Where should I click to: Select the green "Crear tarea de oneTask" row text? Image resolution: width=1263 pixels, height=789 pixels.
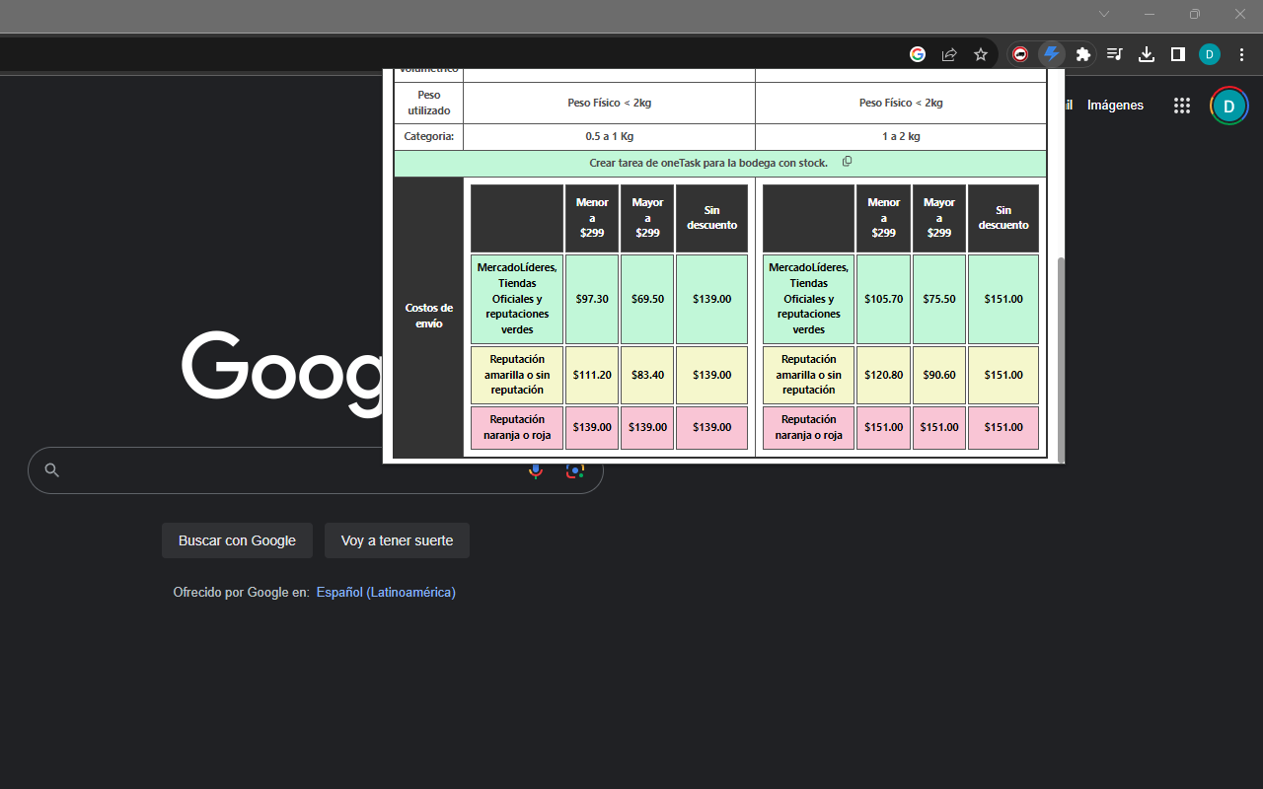(x=708, y=163)
